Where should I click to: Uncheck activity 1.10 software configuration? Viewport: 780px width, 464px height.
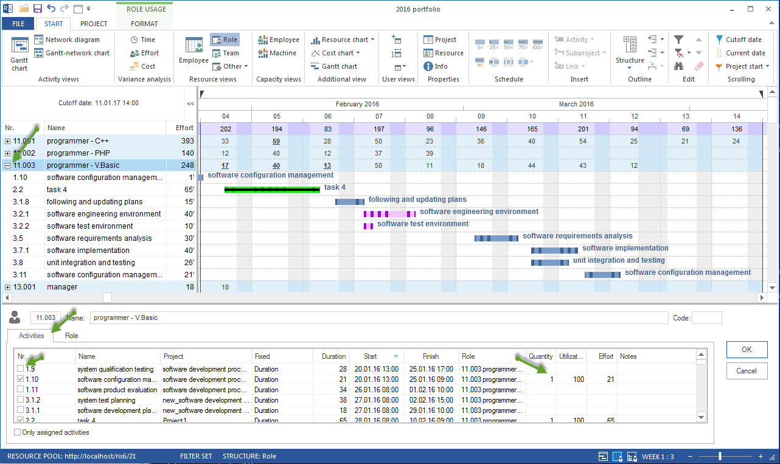(x=21, y=379)
